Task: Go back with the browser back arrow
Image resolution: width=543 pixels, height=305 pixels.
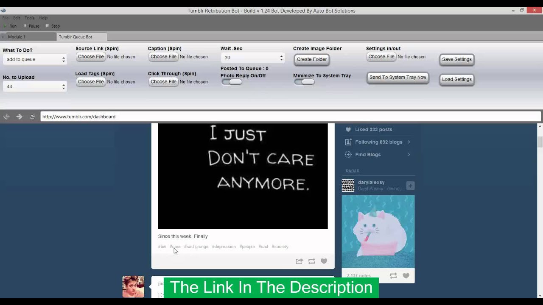Action: [7, 116]
